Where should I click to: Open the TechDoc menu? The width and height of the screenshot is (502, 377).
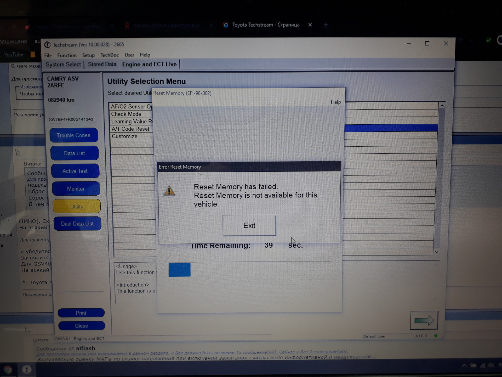click(110, 55)
